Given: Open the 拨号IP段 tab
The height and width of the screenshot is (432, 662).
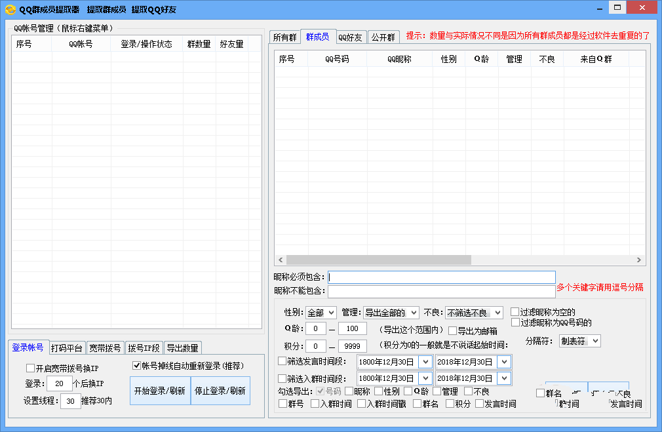Looking at the screenshot, I should click(144, 348).
